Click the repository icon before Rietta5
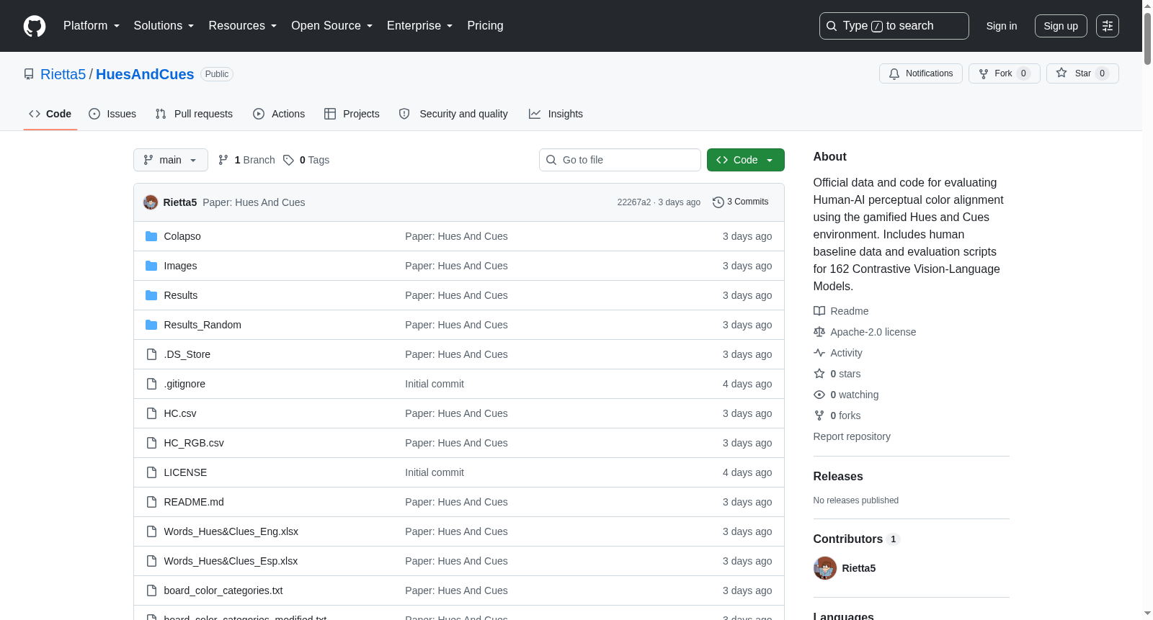 coord(29,74)
